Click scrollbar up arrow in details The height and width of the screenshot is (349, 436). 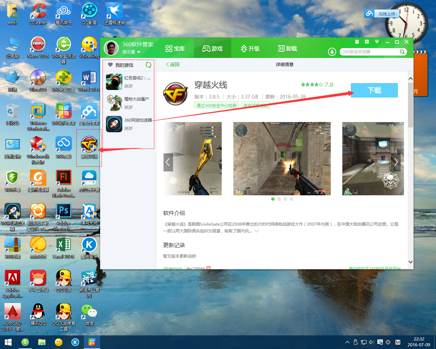coord(410,79)
